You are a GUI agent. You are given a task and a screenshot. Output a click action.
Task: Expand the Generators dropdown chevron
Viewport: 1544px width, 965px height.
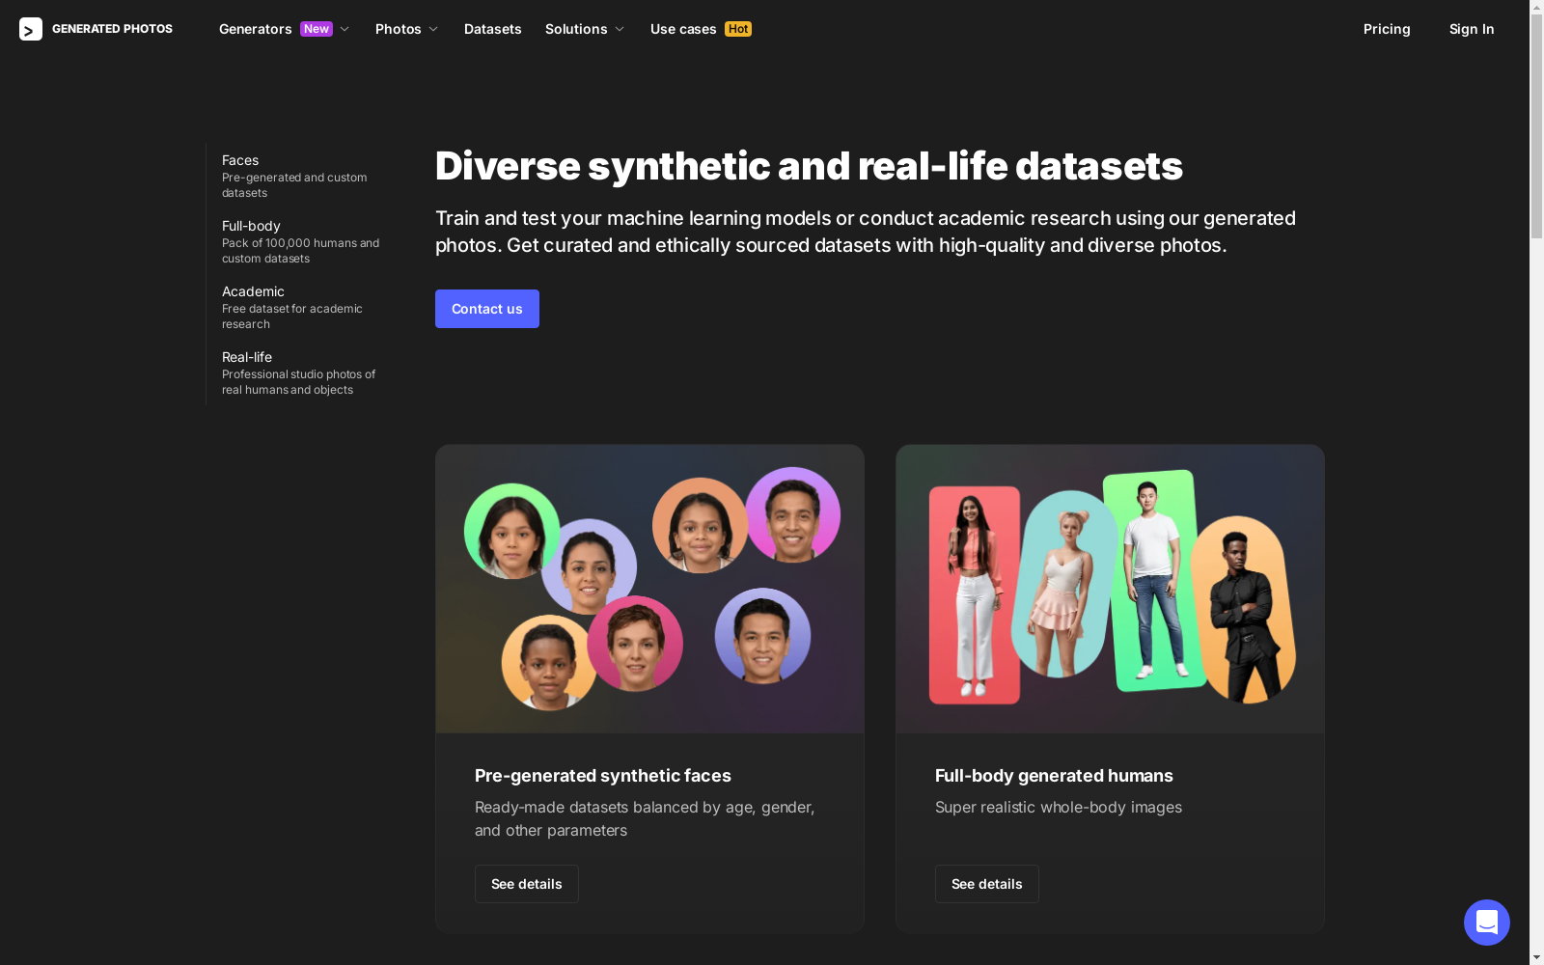(x=345, y=29)
